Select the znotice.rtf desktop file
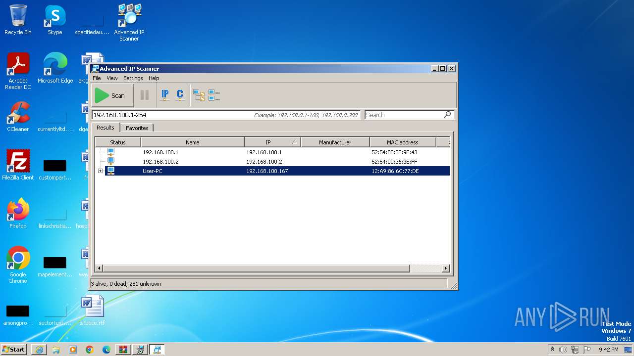This screenshot has height=356, width=634. click(93, 311)
